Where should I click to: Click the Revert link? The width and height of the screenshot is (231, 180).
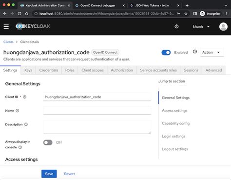tap(69, 174)
